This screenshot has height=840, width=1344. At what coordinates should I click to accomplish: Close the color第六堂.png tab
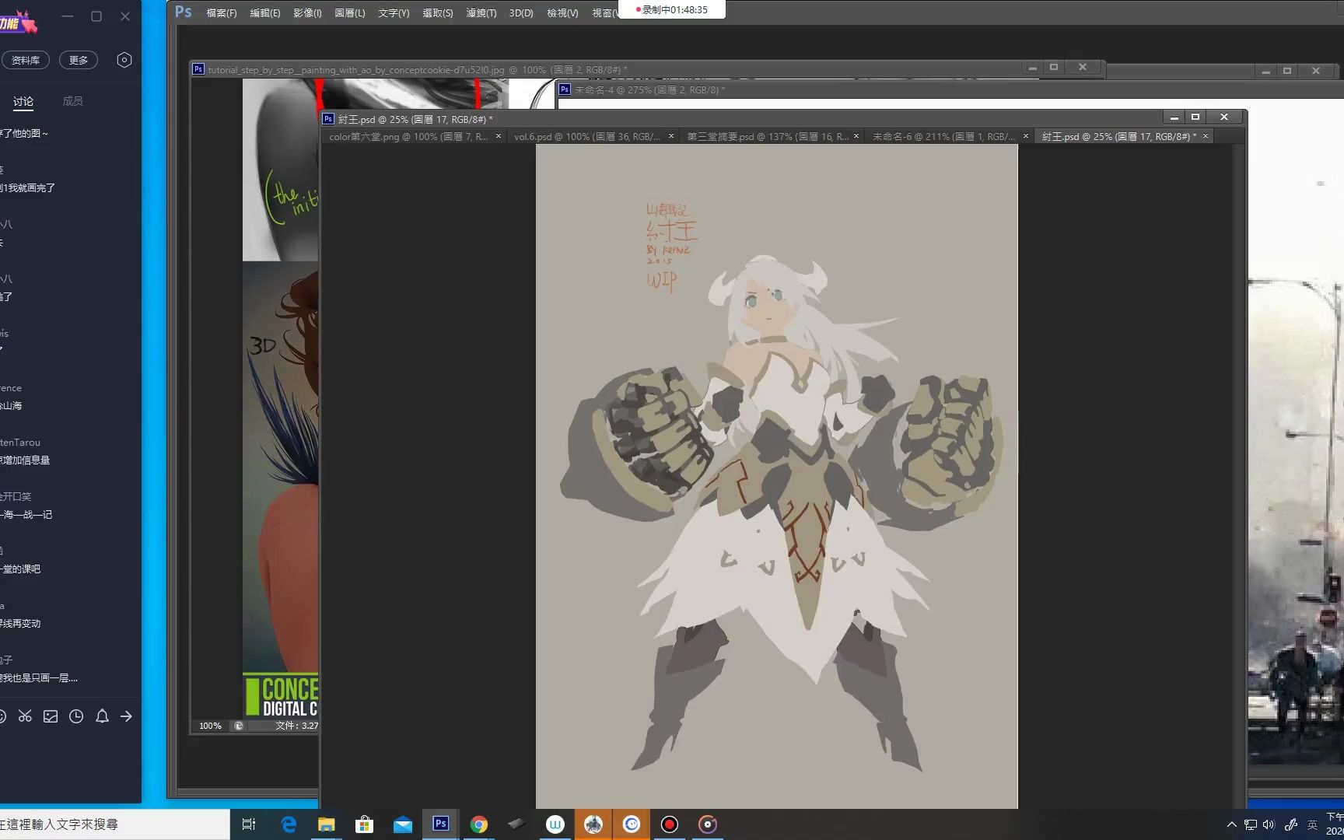[x=499, y=136]
